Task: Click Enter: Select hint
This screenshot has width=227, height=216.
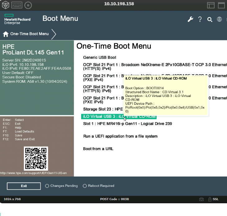Action: [x=13, y=120]
